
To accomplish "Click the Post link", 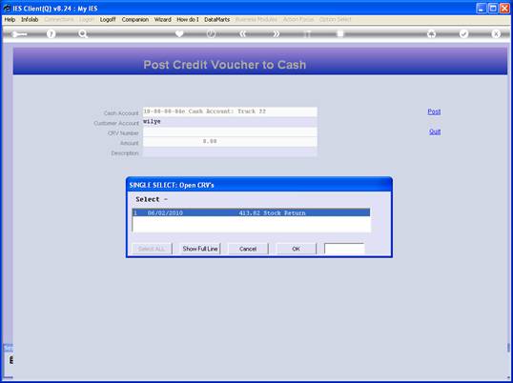I will 434,111.
